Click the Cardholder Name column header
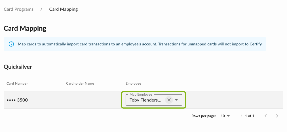287x132 pixels. point(80,83)
